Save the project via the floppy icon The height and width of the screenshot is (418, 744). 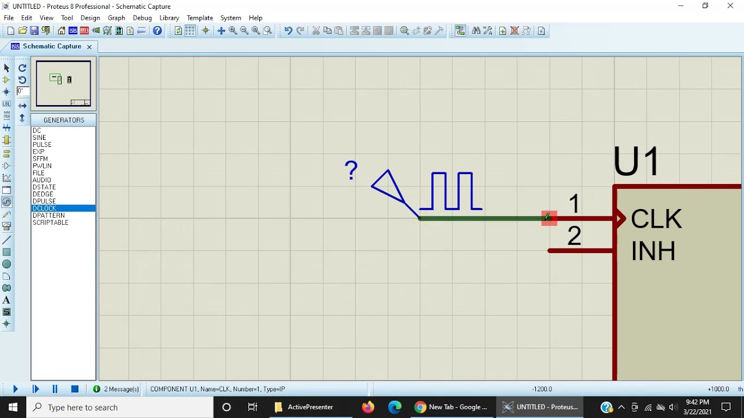(x=34, y=31)
